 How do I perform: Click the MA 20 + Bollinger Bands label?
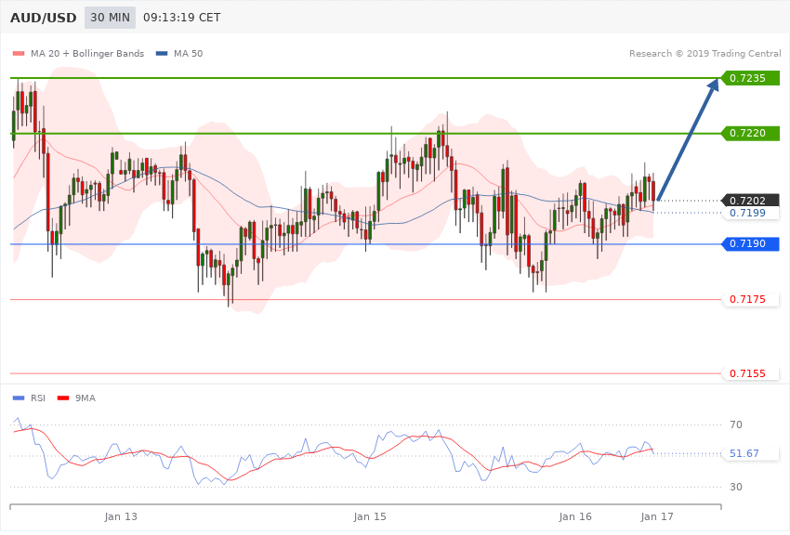(x=87, y=53)
